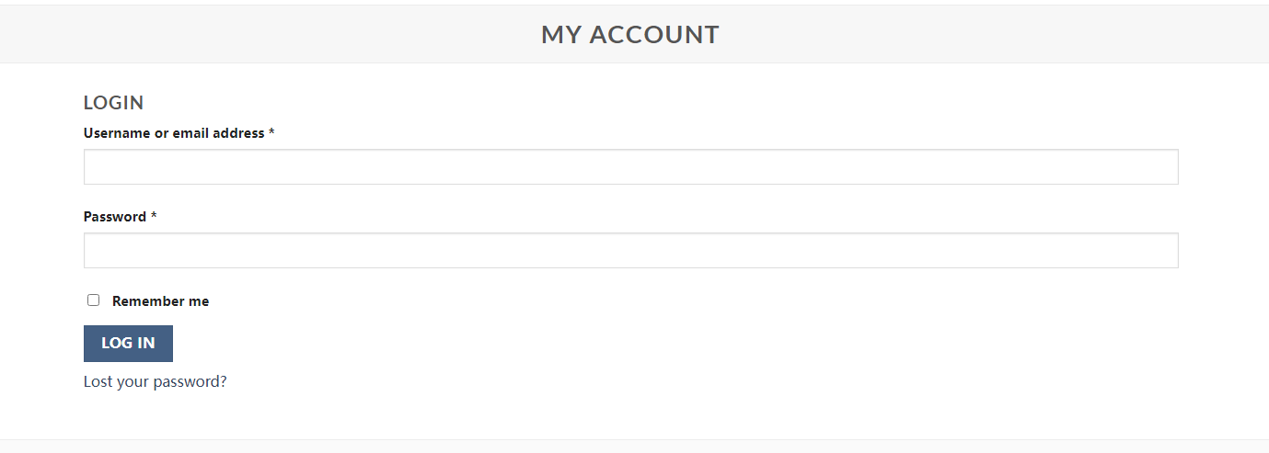
Task: Select the password recovery link
Action: pos(155,381)
